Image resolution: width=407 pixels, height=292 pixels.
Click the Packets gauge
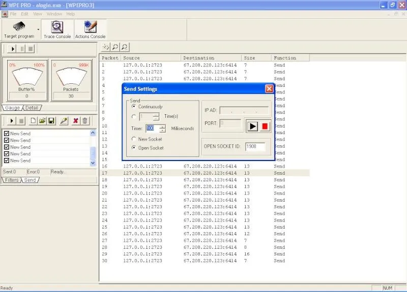click(71, 80)
